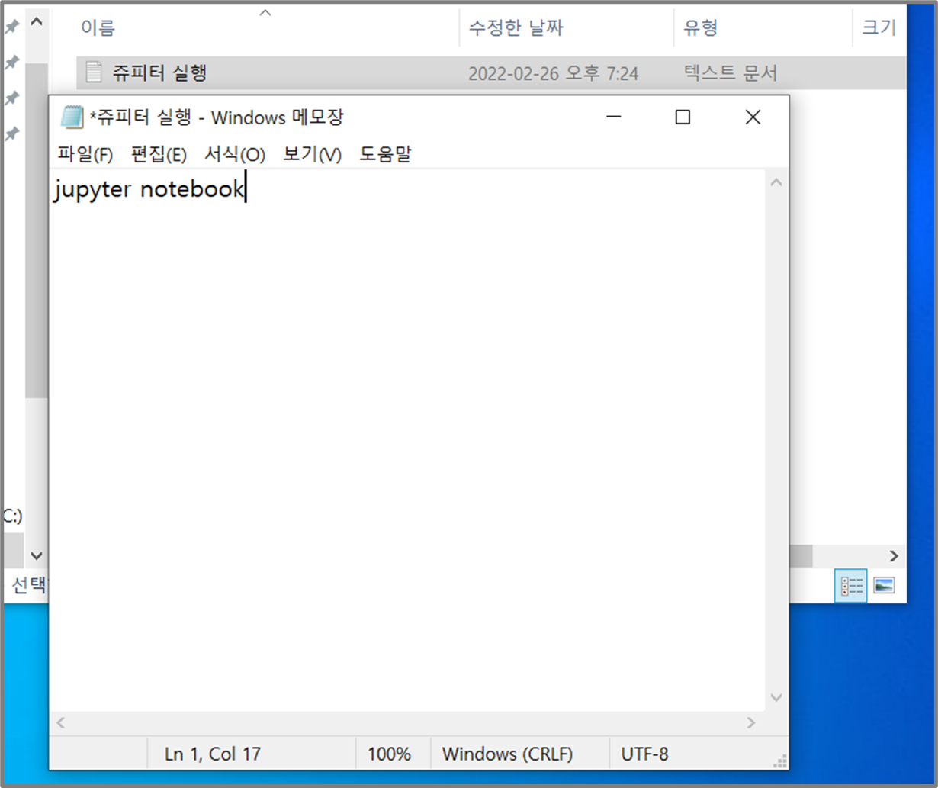Click the Notepad horizontal scrollbar right arrow

click(x=751, y=722)
